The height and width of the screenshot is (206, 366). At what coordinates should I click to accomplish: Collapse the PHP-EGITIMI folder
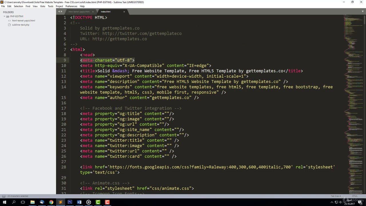coord(5,16)
